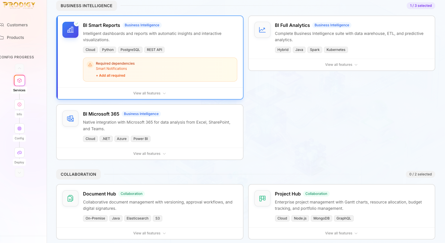
Task: Open Products in the sidebar
Action: point(15,37)
